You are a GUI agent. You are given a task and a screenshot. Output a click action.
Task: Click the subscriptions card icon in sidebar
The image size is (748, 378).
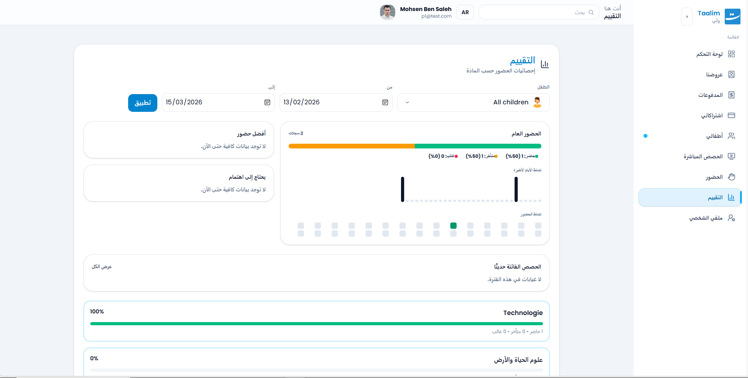point(731,115)
